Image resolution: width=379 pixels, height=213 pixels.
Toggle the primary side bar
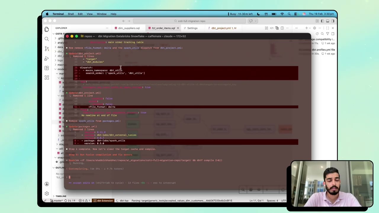[322, 21]
